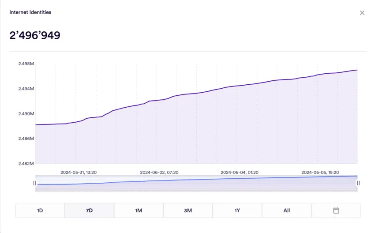Image resolution: width=375 pixels, height=233 pixels.
Task: Close the Internet Identities dialog
Action: 362,13
